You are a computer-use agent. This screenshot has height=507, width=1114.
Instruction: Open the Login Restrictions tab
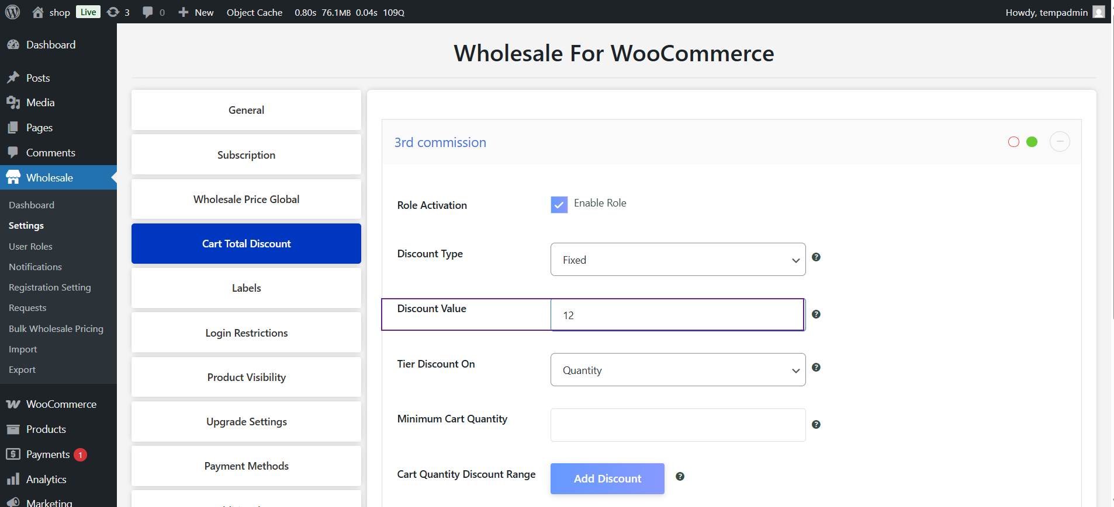tap(246, 333)
